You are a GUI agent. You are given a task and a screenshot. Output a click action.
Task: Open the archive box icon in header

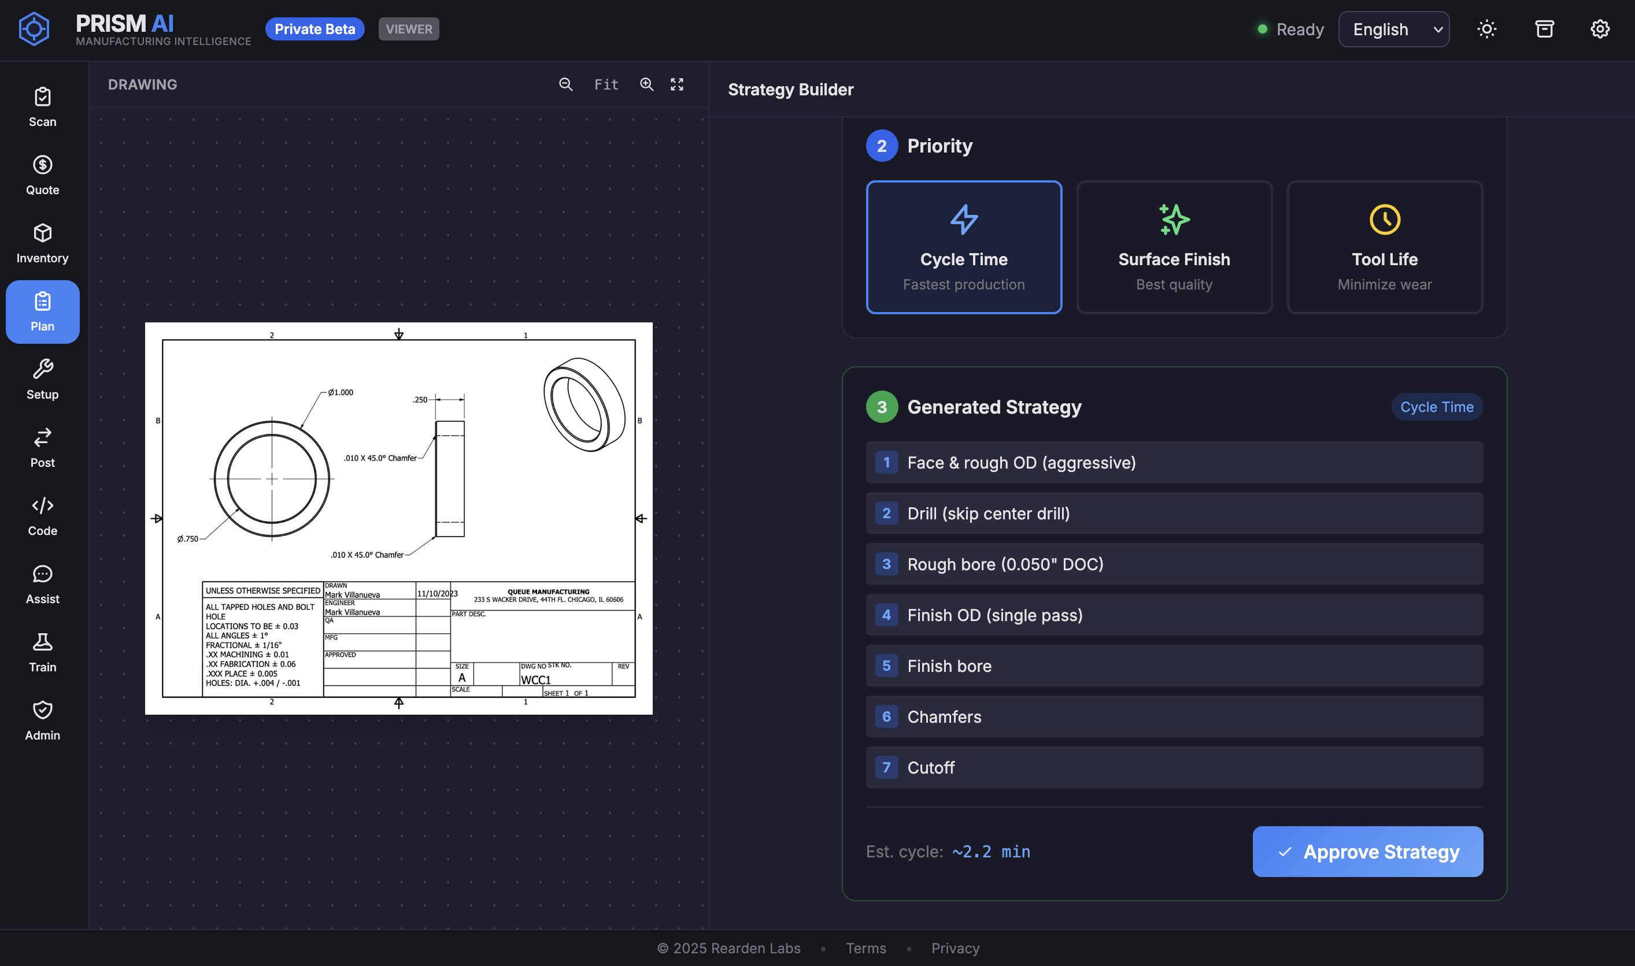tap(1544, 29)
